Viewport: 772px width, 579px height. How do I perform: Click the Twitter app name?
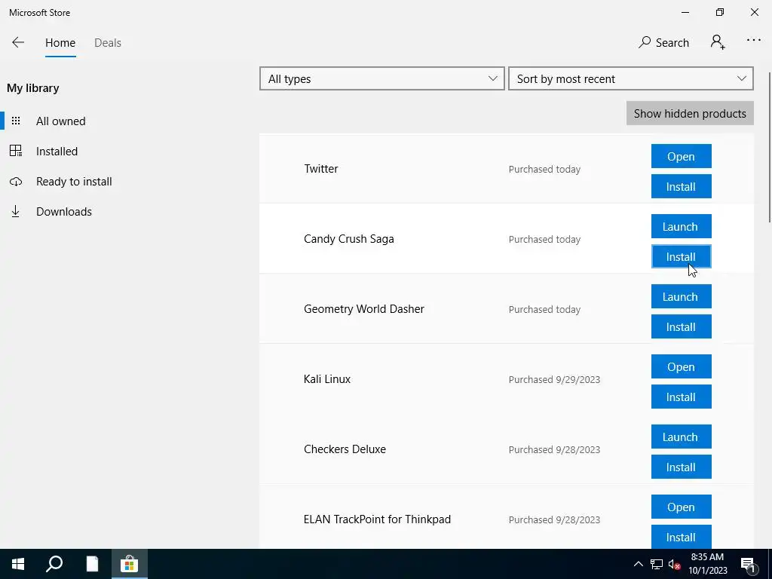pos(321,169)
